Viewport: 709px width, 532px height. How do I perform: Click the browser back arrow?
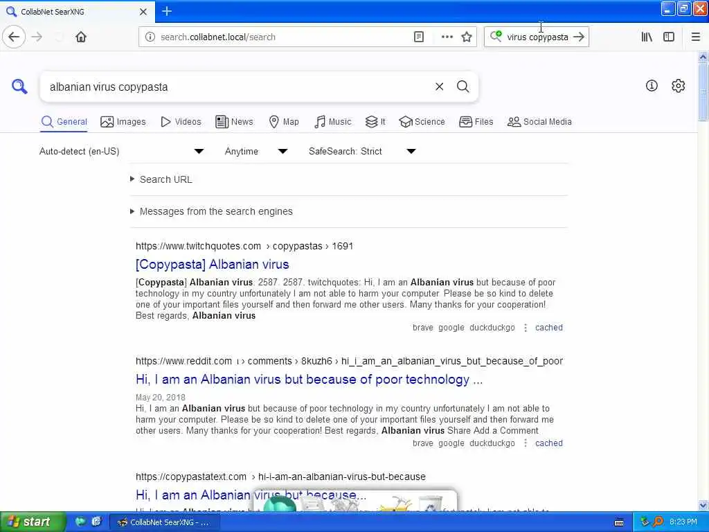14,37
